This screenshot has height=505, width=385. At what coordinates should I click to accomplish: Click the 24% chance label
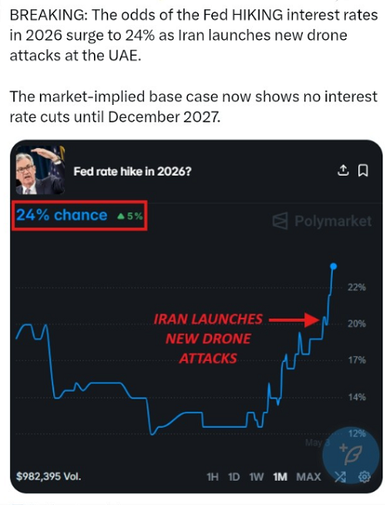62,215
